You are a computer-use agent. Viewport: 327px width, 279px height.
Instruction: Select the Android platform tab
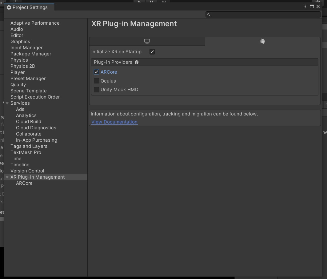click(263, 41)
